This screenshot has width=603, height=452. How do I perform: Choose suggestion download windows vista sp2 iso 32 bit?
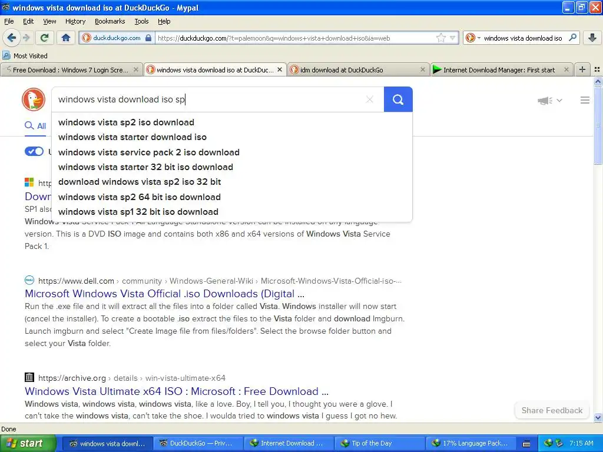coord(232,182)
